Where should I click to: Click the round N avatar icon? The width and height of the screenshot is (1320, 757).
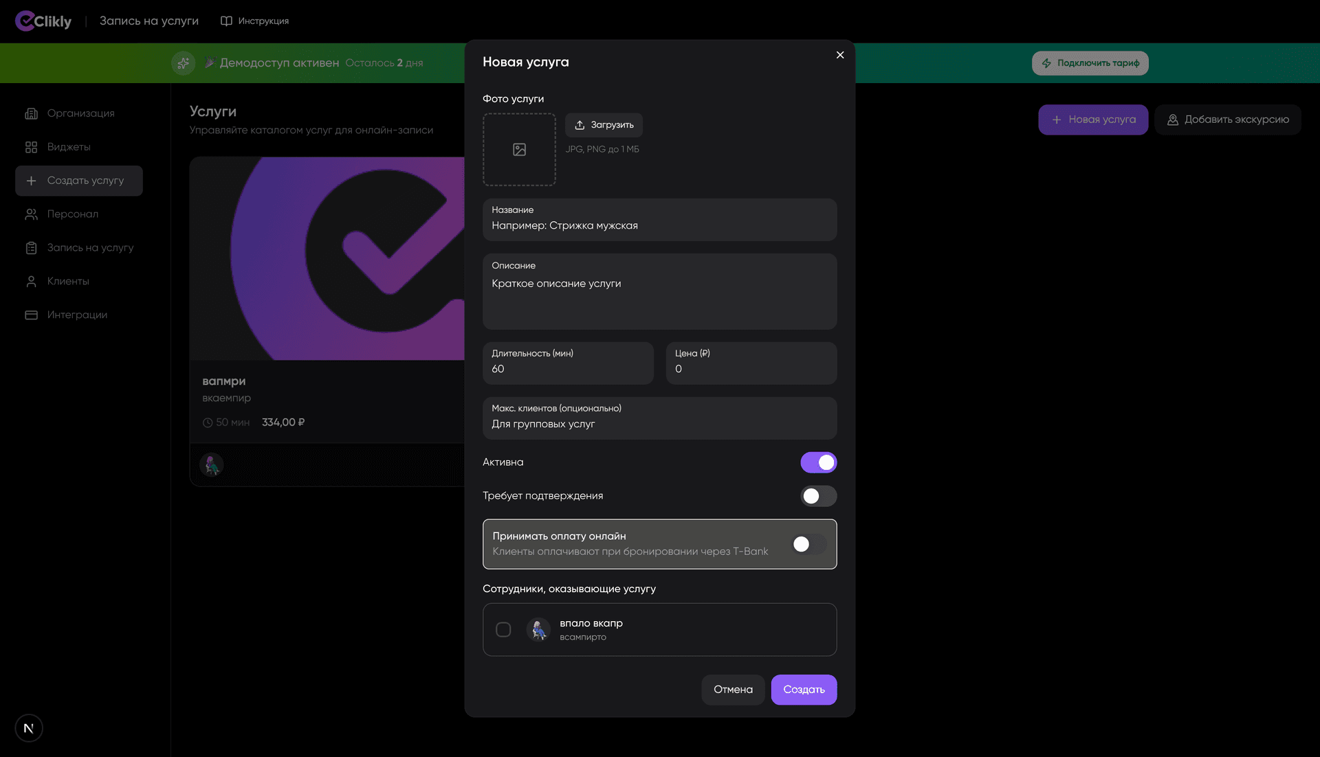click(x=29, y=728)
